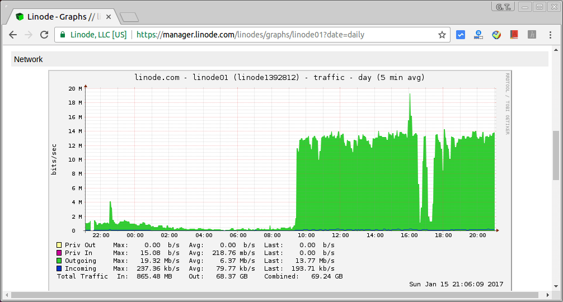This screenshot has height=302, width=563.
Task: Open Chrome's three-dot menu
Action: [550, 35]
